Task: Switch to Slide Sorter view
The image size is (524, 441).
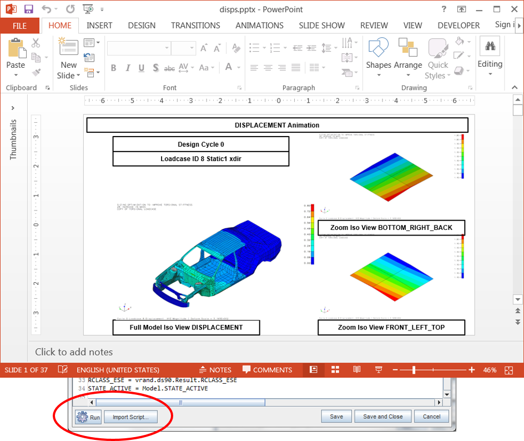Action: click(335, 370)
